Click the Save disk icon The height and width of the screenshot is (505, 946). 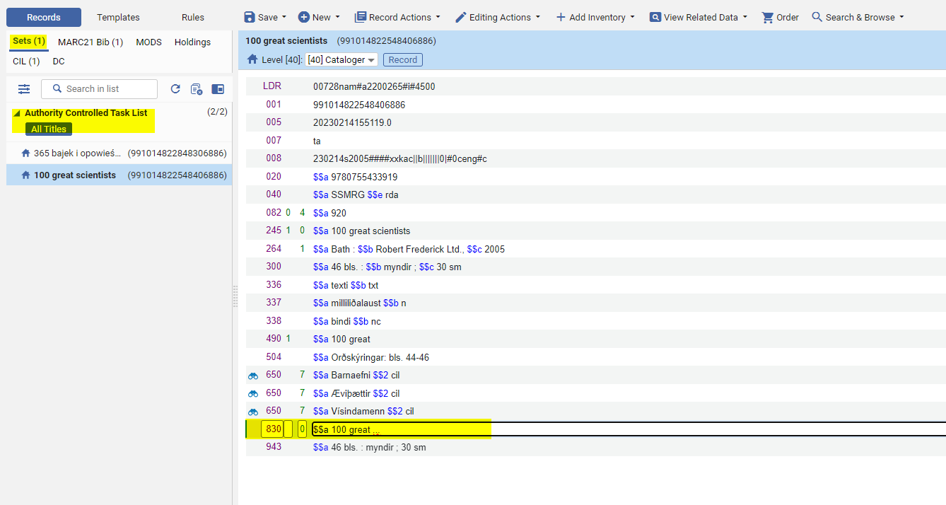(x=249, y=17)
